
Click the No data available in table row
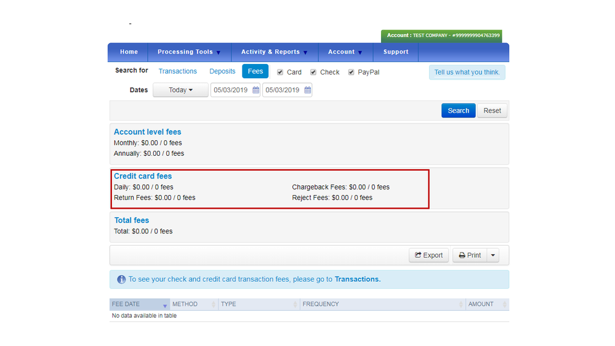(309, 316)
